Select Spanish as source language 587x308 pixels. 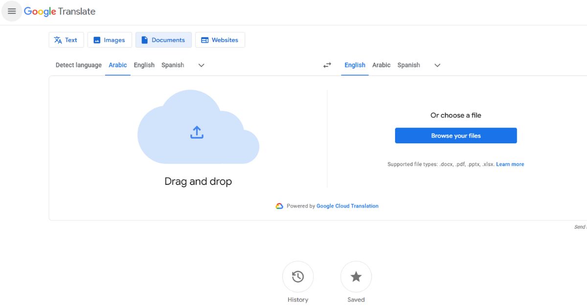click(x=173, y=65)
